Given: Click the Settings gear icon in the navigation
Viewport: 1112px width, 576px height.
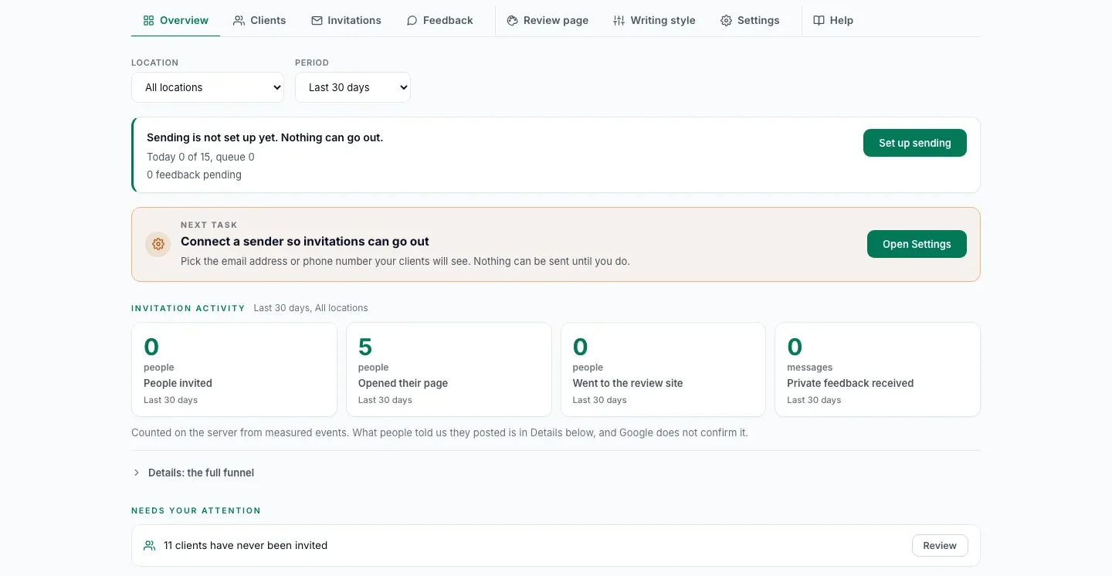Looking at the screenshot, I should [x=726, y=21].
